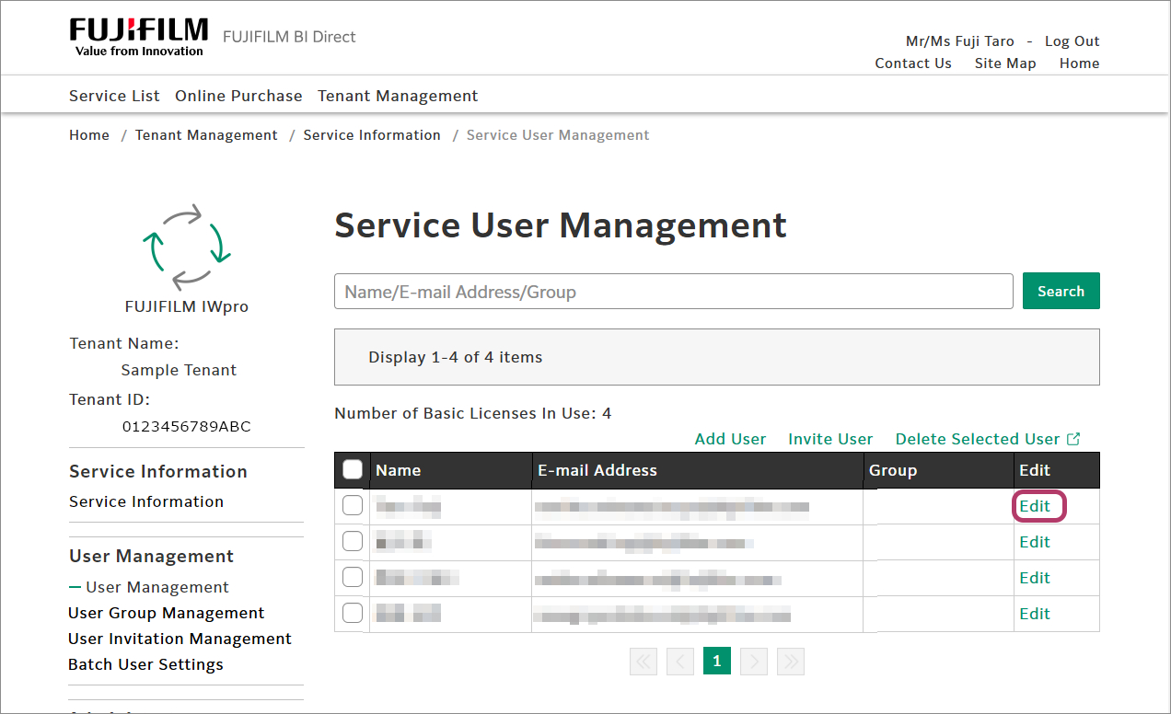Open User Group Management in the sidebar
Viewport: 1171px width, 714px height.
click(x=167, y=613)
